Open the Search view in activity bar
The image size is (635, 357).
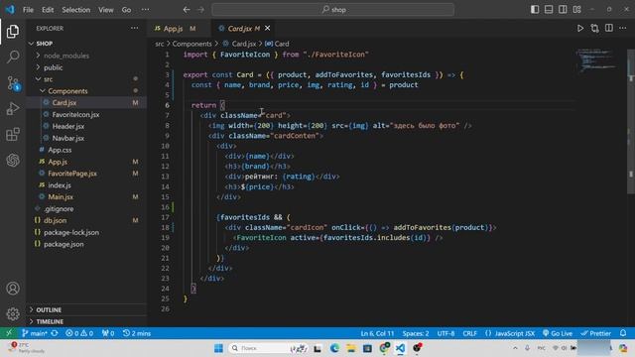[x=13, y=57]
